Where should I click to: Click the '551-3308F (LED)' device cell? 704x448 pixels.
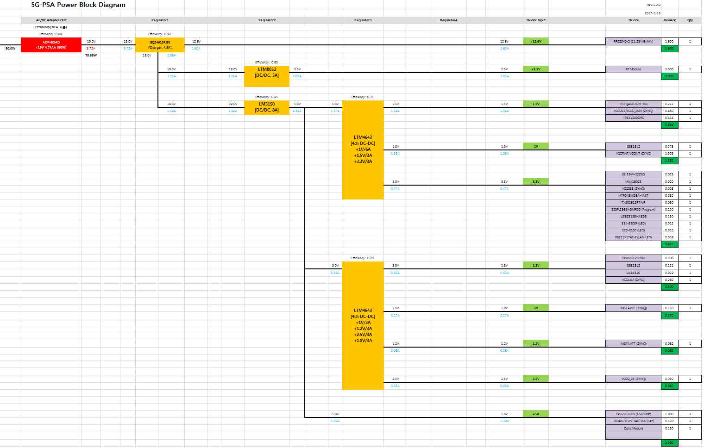coord(633,223)
